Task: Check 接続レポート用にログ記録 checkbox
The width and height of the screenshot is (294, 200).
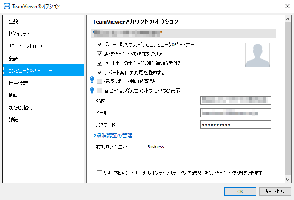Action: [x=99, y=81]
